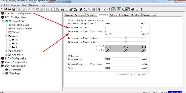186x93 pixels.
Task: Click the New document toolbar icon
Action: pyautogui.click(x=1, y=9)
